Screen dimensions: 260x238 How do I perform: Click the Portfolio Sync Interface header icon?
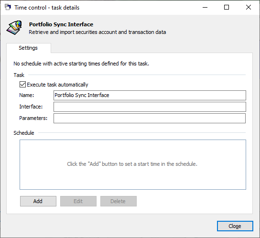pyautogui.click(x=14, y=28)
